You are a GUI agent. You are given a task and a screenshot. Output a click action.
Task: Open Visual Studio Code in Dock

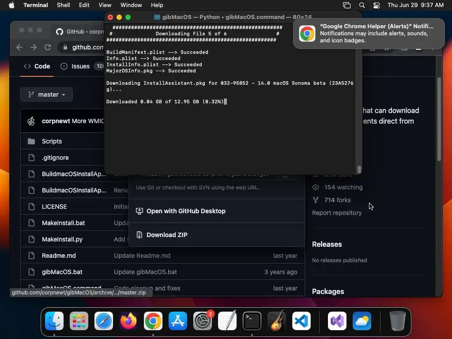point(301,321)
